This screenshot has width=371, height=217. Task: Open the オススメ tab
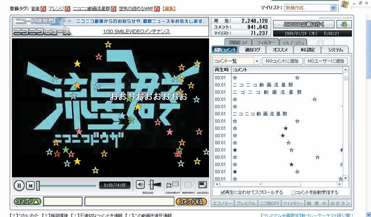point(280,50)
